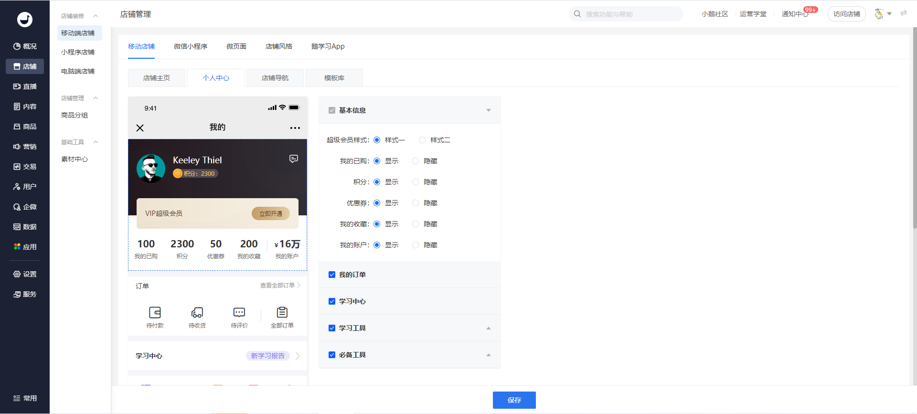Click the message icon on profile card

[294, 159]
